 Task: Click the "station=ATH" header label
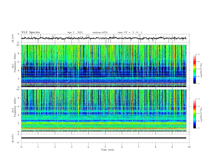tap(100, 32)
